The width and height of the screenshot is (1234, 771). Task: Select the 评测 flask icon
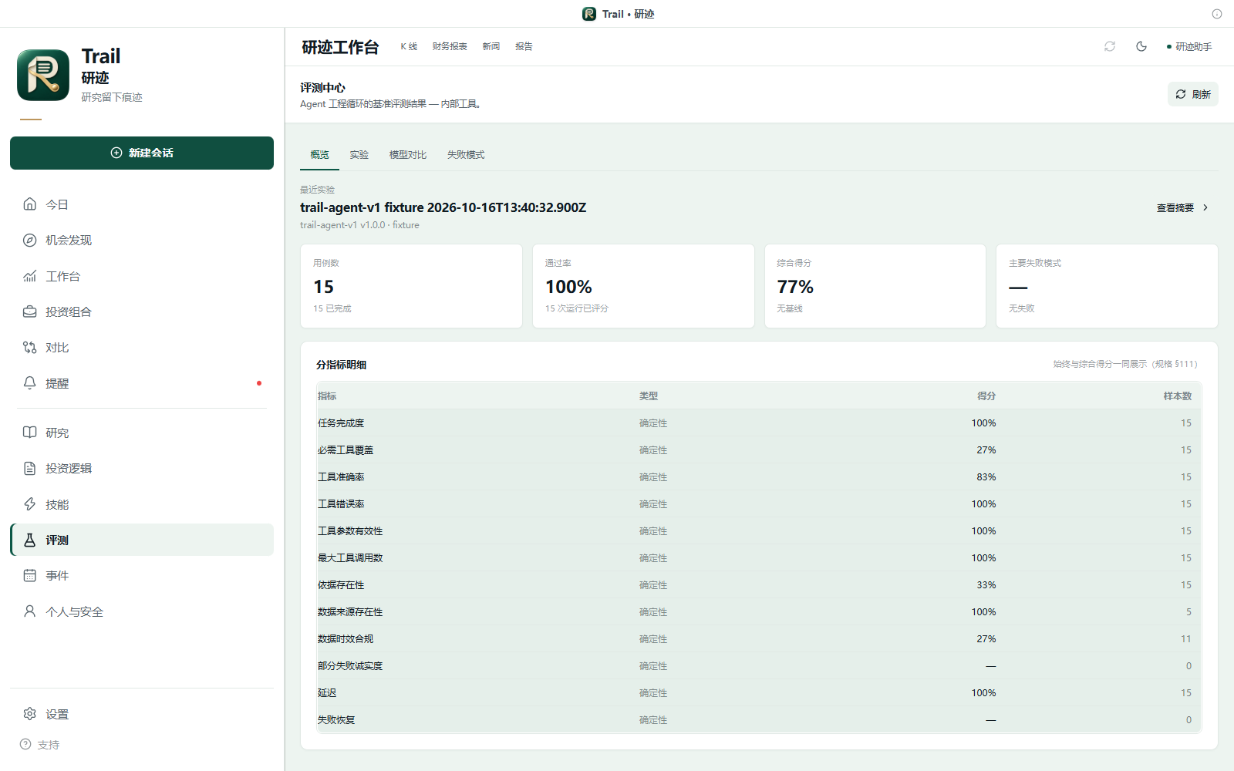pyautogui.click(x=29, y=540)
